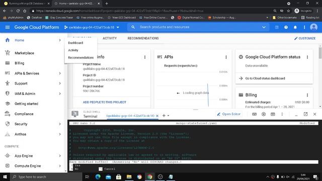
Task: Open the help question mark icon
Action: coord(286,27)
